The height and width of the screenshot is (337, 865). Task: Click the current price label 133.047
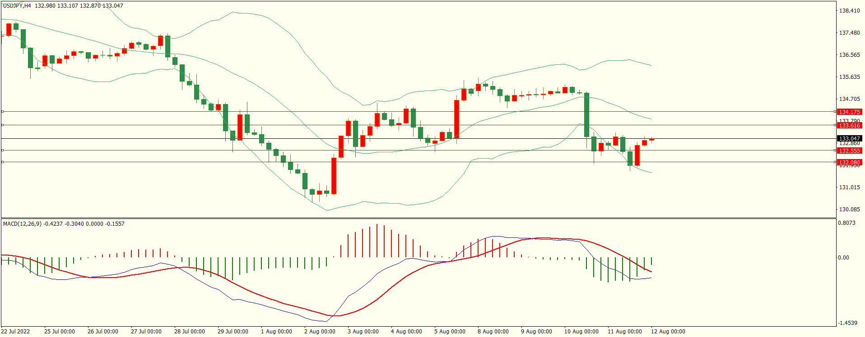click(849, 139)
